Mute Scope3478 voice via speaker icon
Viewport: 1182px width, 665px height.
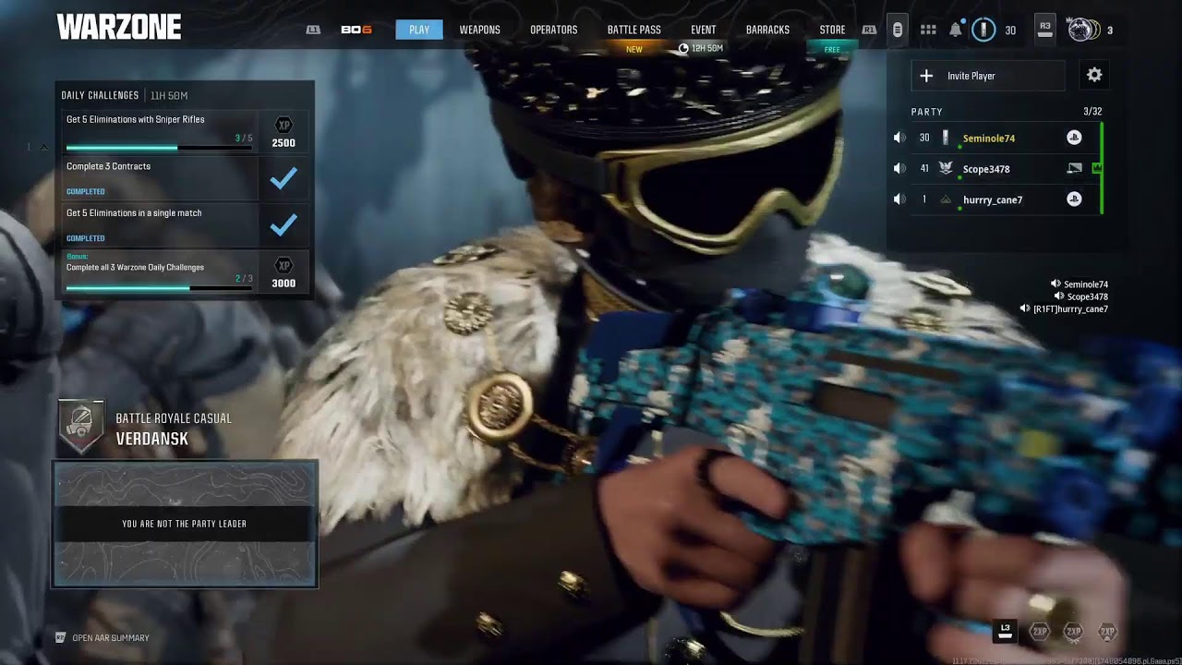click(899, 168)
